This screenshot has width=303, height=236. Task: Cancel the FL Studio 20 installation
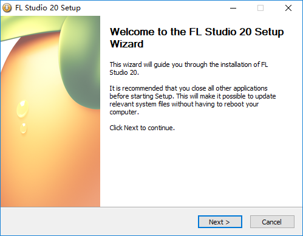[272, 222]
